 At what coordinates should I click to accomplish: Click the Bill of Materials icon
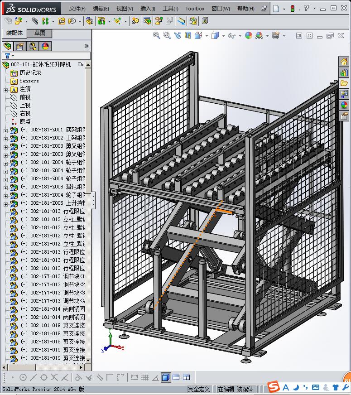tap(147, 21)
